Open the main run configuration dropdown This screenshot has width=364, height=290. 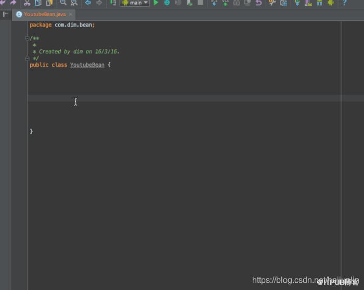135,3
